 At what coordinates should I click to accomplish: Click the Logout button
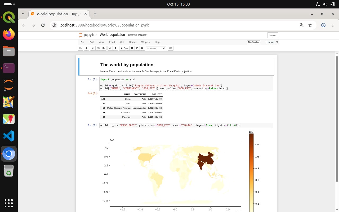coord(273,35)
